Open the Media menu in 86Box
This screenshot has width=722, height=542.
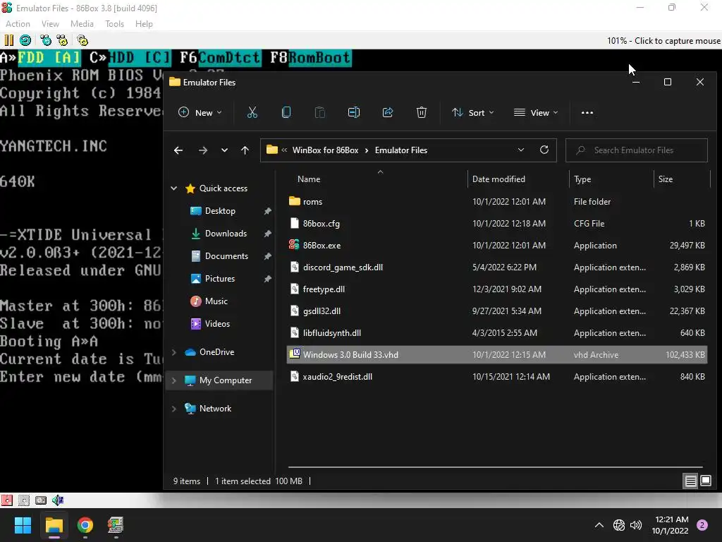pyautogui.click(x=82, y=24)
